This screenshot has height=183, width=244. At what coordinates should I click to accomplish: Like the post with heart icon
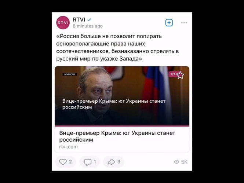point(63,162)
